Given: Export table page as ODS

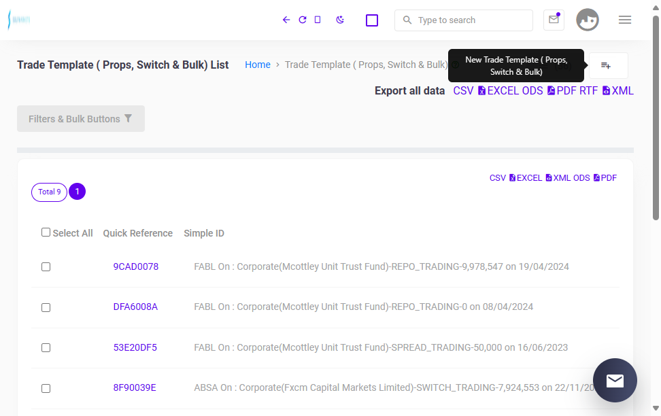Looking at the screenshot, I should [x=581, y=178].
